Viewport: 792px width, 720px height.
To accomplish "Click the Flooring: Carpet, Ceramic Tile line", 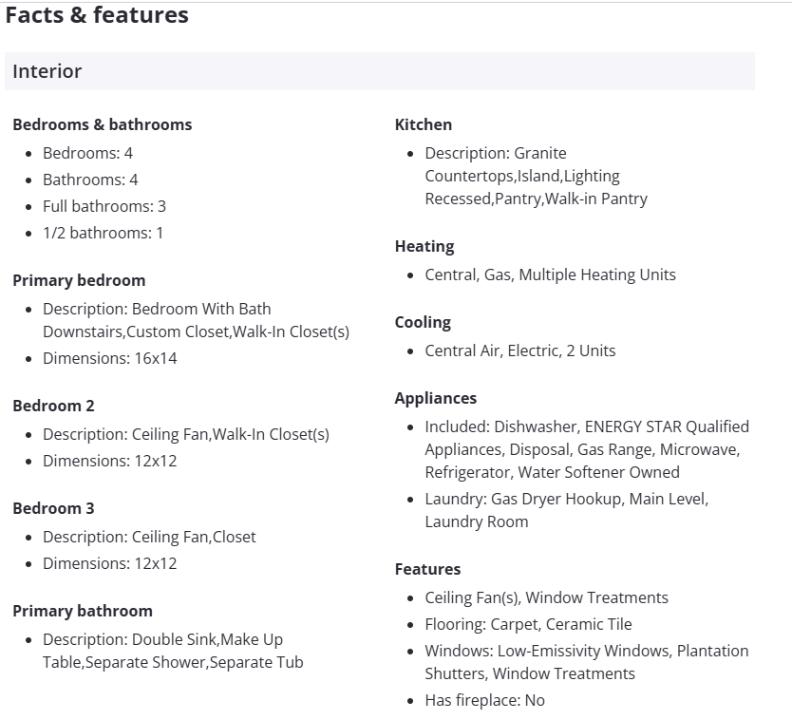I will tap(528, 624).
